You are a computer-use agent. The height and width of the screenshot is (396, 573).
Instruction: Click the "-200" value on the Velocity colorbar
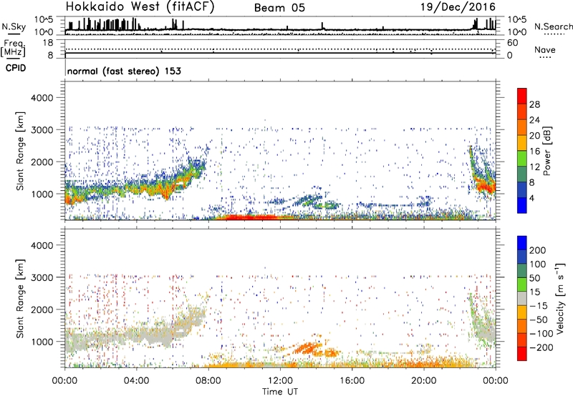541,347
